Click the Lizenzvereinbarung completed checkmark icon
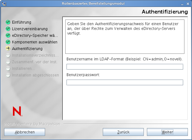Viewport: 192px width, 140px height. pos(8,29)
